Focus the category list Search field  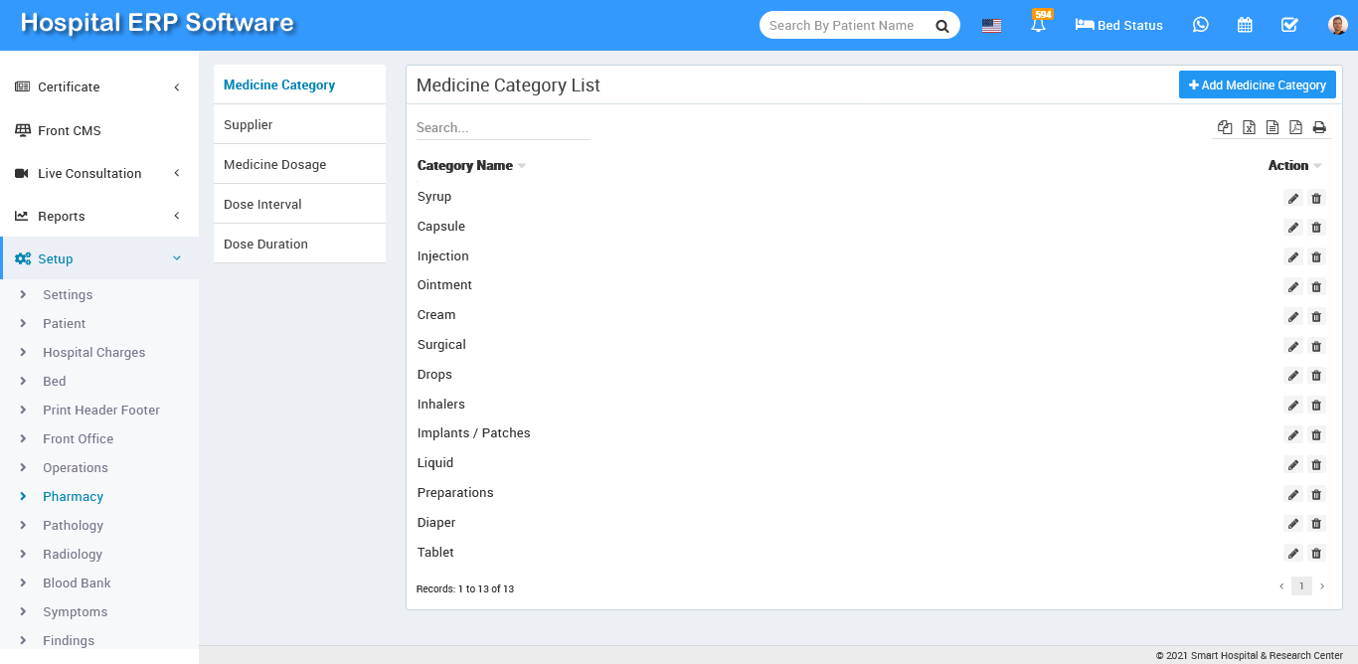tap(503, 127)
